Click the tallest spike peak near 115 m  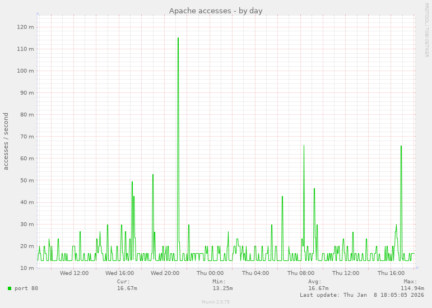pyautogui.click(x=178, y=38)
